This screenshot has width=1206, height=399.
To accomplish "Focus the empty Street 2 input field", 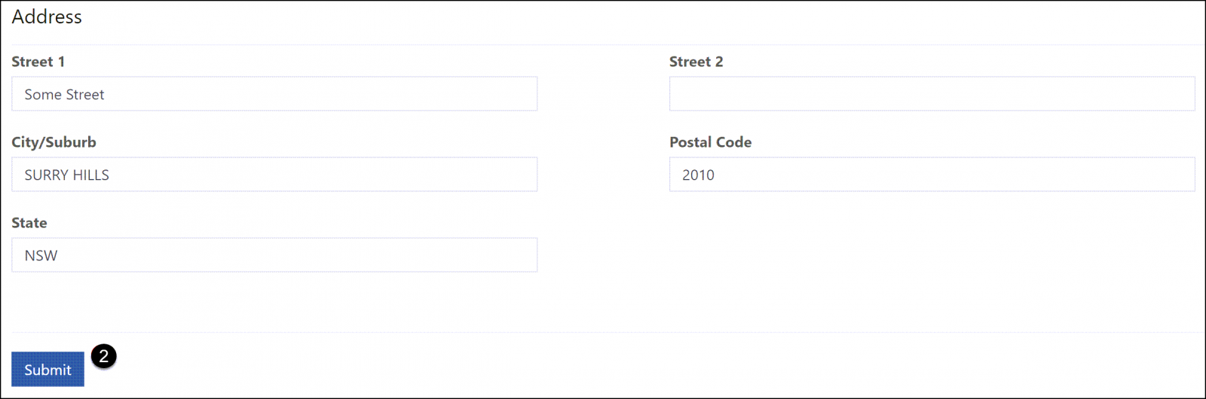I will coord(932,94).
